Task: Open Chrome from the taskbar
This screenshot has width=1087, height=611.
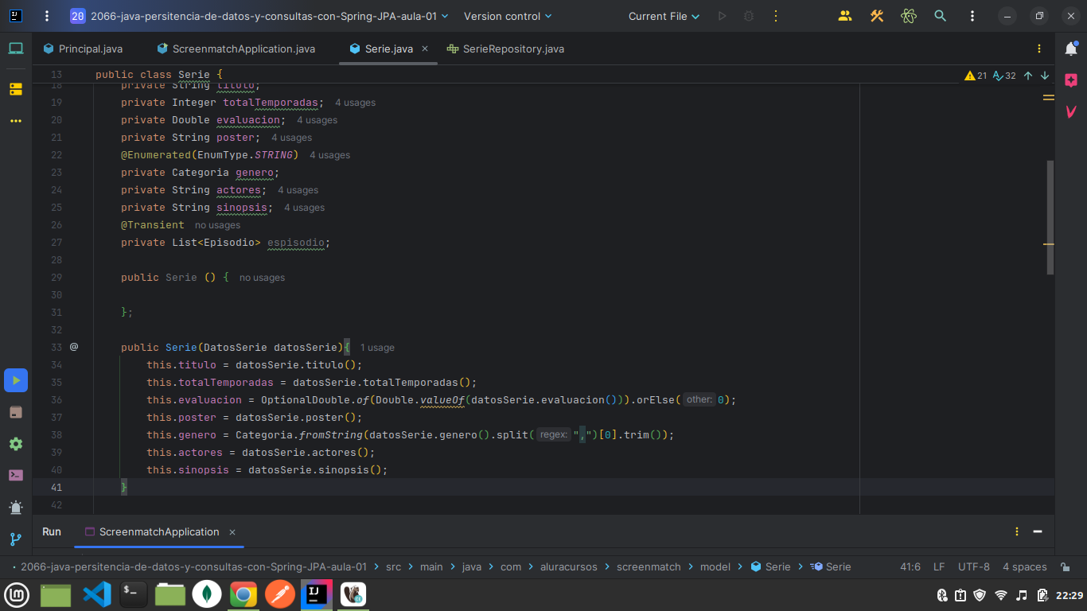Action: click(244, 594)
